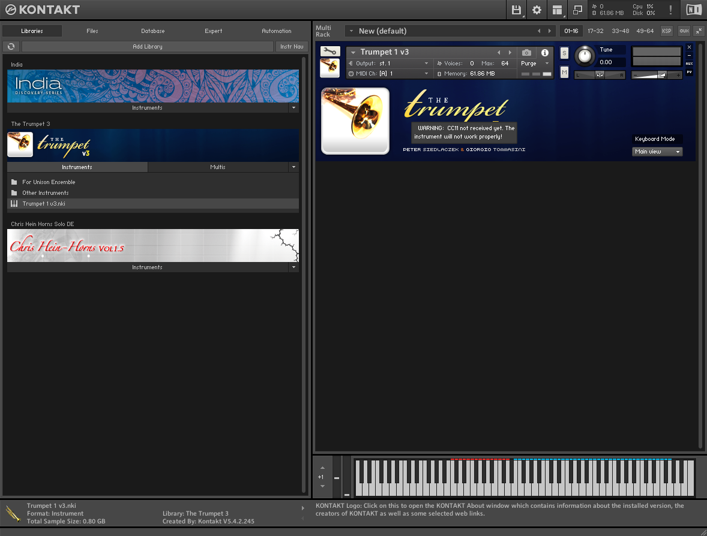Open the multi preset dropdown arrow
The image size is (707, 536).
(351, 31)
